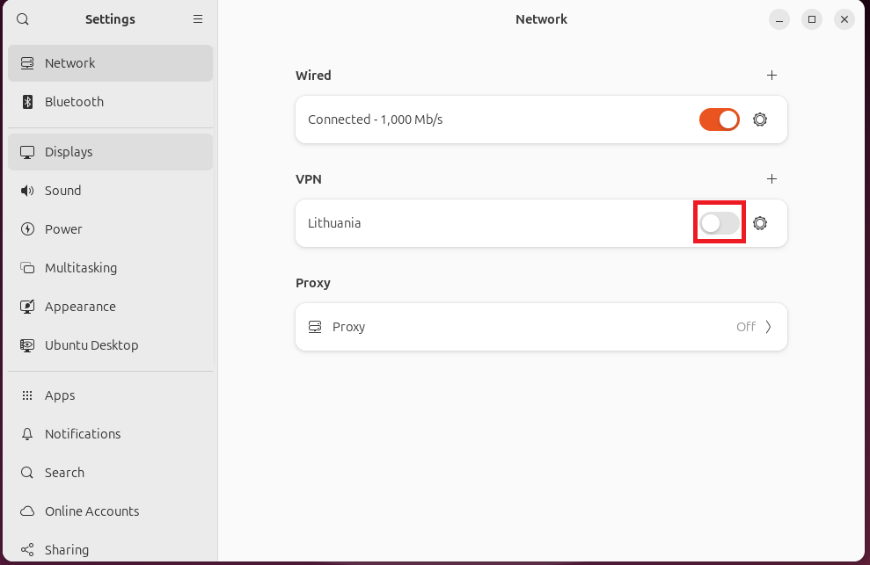870x565 pixels.
Task: Click the Sound speaker icon in sidebar
Action: tap(27, 191)
